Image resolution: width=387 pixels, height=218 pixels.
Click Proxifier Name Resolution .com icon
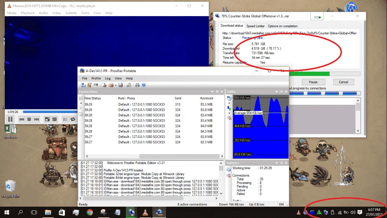tap(96, 85)
